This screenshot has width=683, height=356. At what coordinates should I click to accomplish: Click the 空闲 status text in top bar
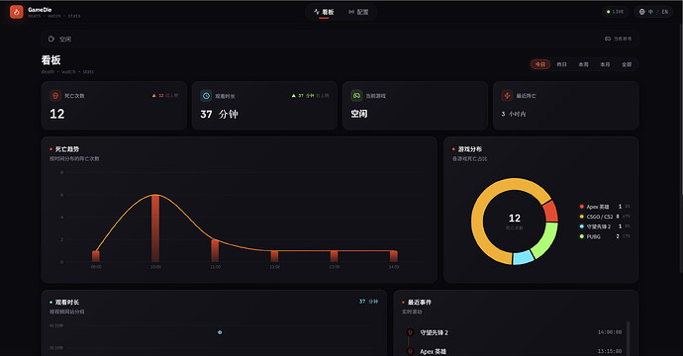(65, 40)
